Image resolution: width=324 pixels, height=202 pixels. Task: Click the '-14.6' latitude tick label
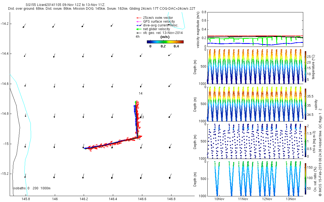point(4,84)
